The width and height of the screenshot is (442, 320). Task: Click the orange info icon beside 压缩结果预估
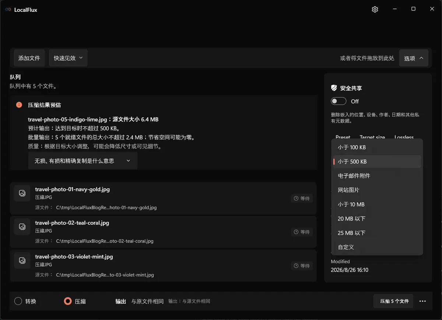[19, 105]
